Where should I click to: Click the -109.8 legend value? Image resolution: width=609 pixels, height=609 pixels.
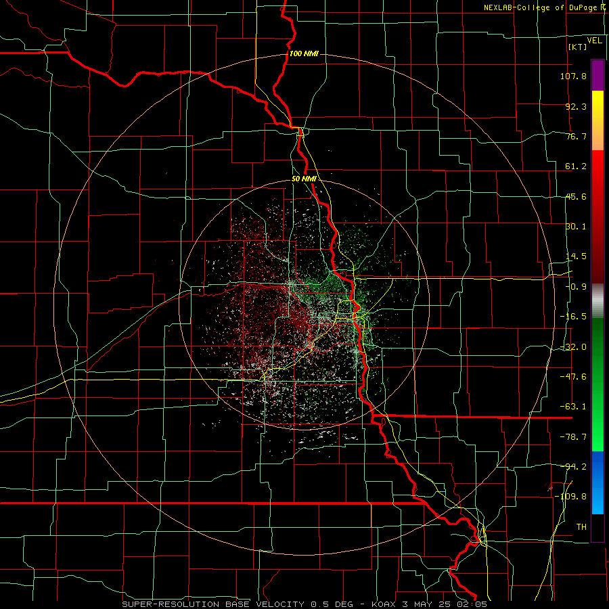[x=570, y=497]
